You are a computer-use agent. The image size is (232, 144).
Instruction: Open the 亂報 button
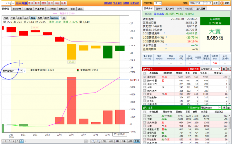click(x=63, y=3)
